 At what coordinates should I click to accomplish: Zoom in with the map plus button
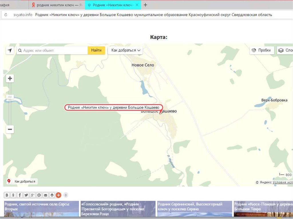[x=10, y=78]
